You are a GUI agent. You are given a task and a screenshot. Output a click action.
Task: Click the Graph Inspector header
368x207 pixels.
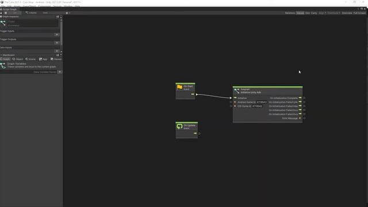pyautogui.click(x=10, y=17)
